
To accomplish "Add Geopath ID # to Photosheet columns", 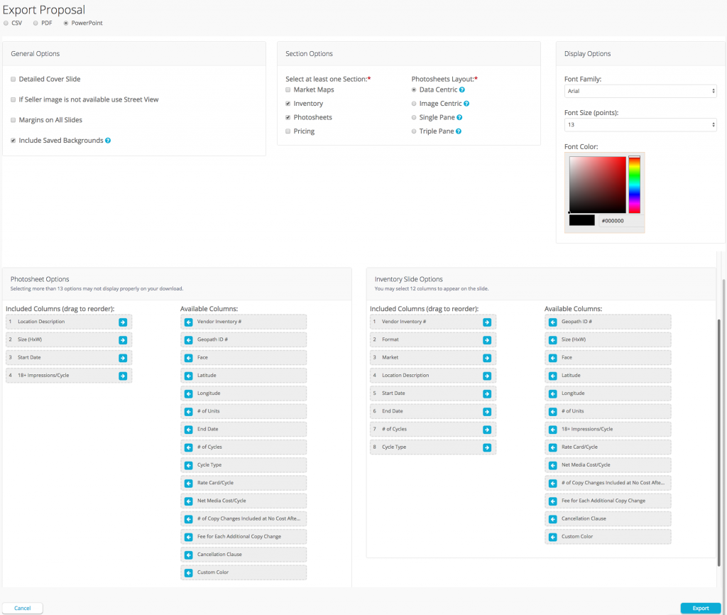I will (189, 340).
